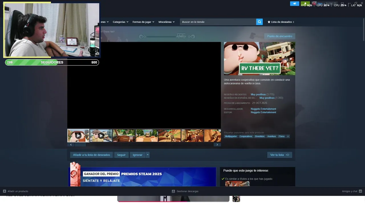This screenshot has width=365, height=205.
Task: Open the Categorías dropdown
Action: pyautogui.click(x=120, y=22)
